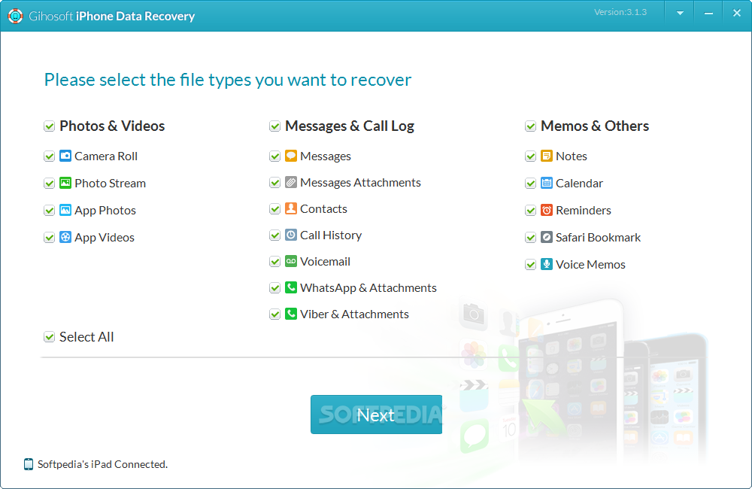Click the 'Reminders' label

tap(584, 210)
